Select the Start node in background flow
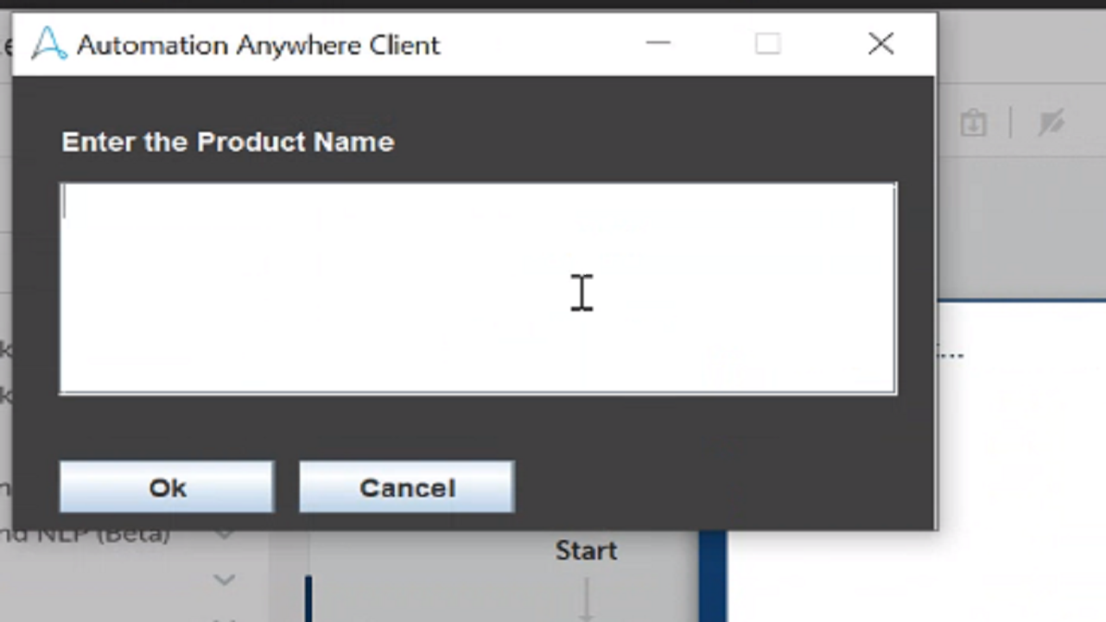 click(x=586, y=550)
